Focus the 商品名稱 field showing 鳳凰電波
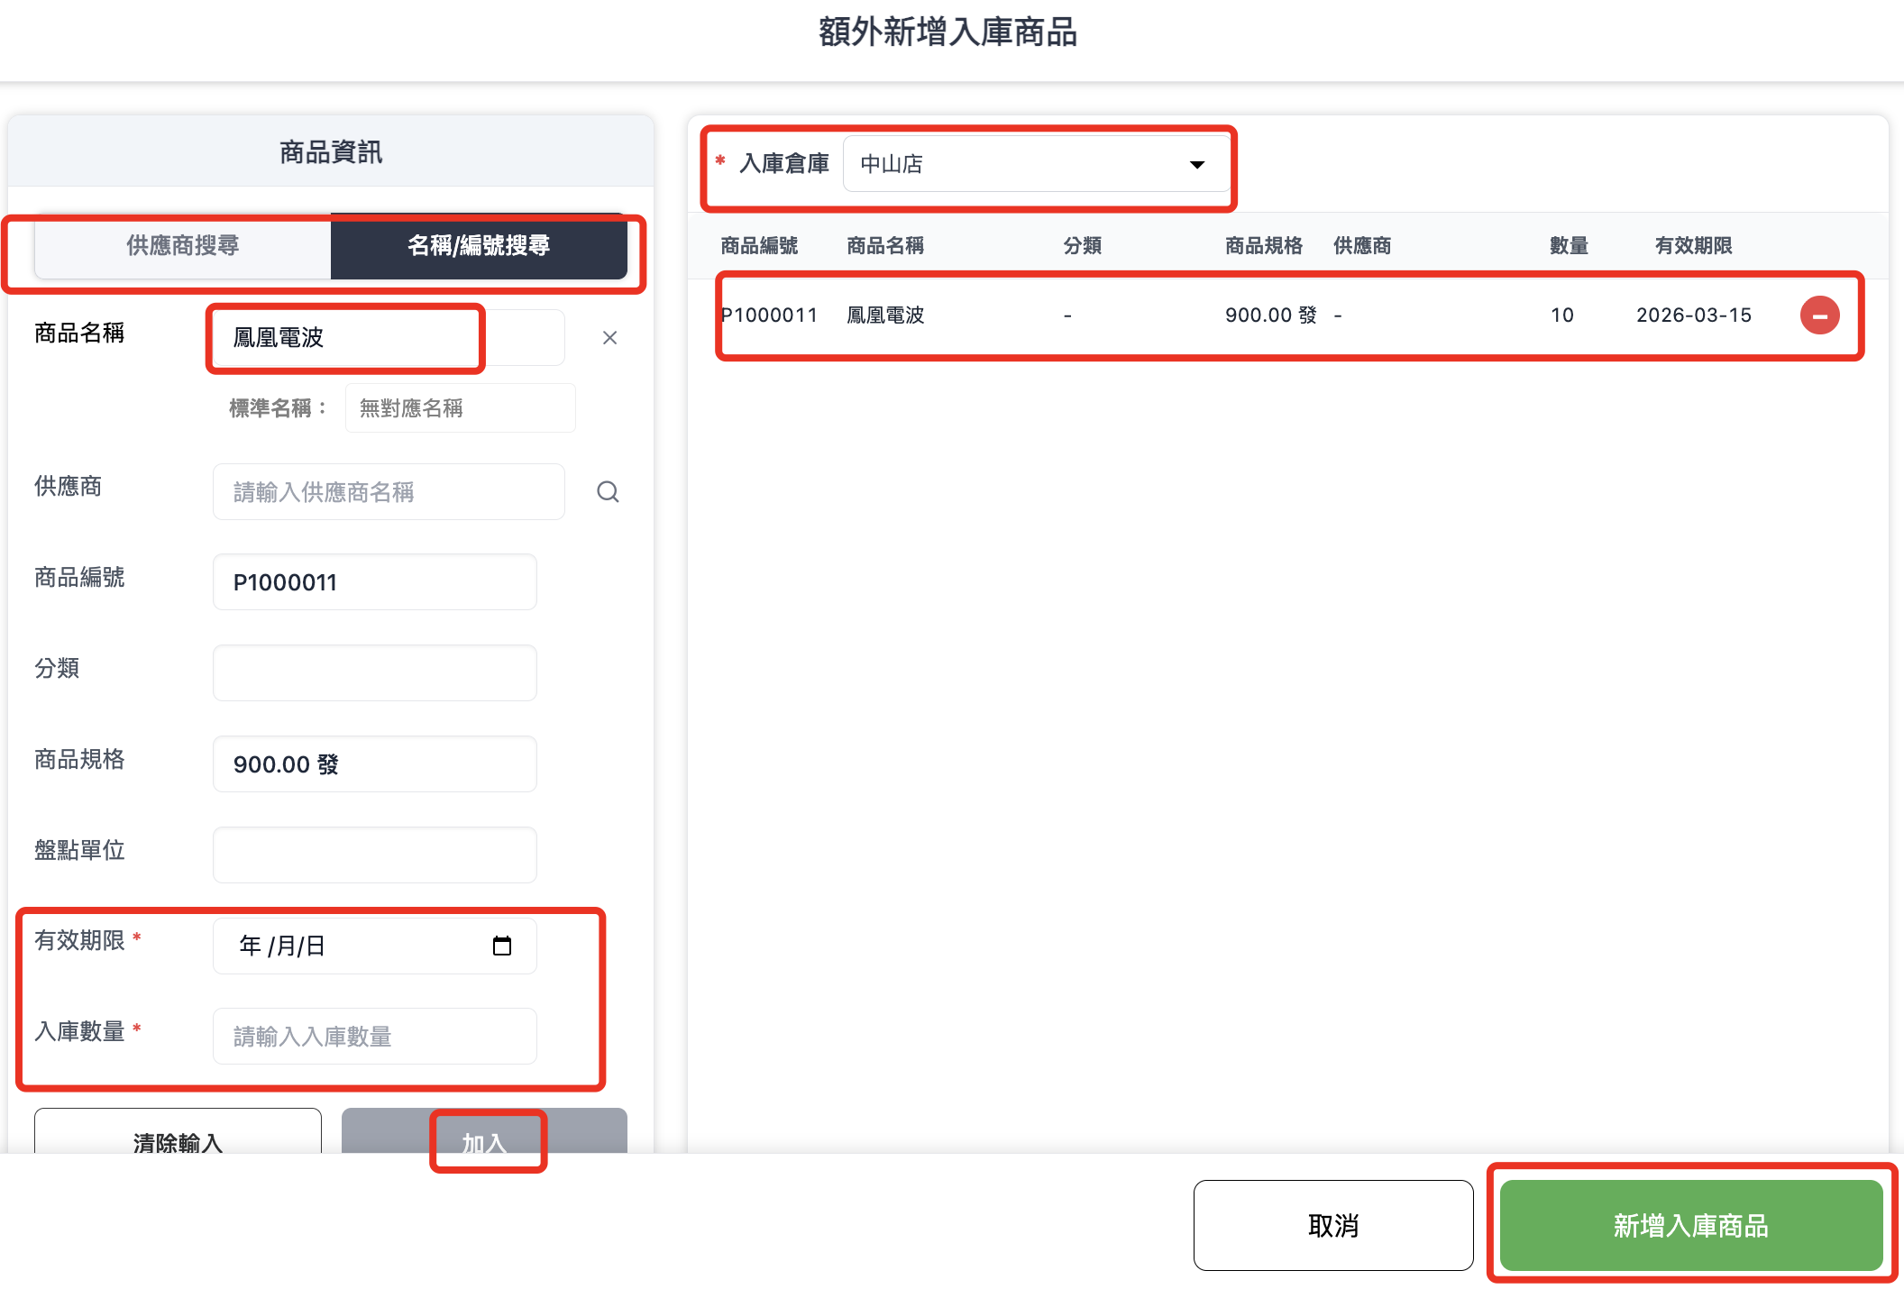This screenshot has width=1904, height=1289. coord(361,338)
